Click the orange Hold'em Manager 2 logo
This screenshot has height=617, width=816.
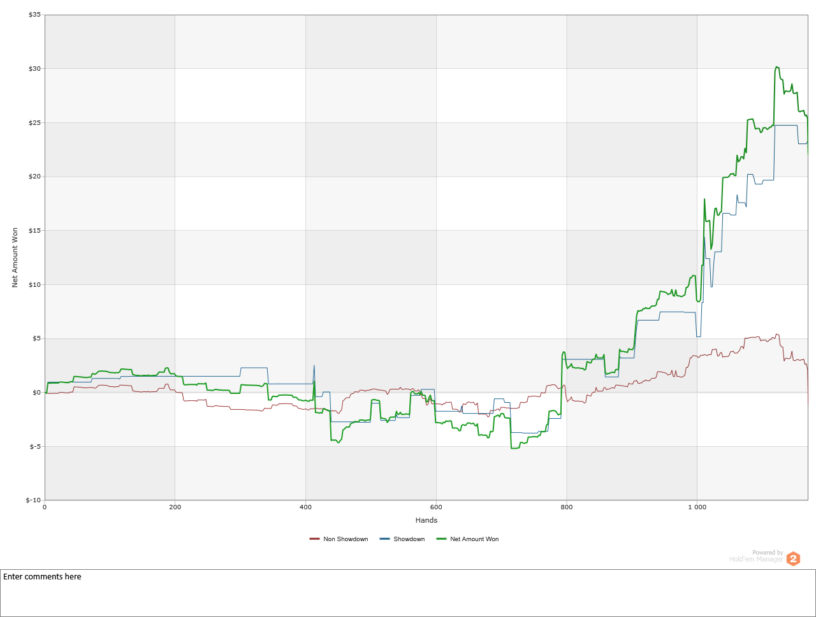click(x=793, y=559)
